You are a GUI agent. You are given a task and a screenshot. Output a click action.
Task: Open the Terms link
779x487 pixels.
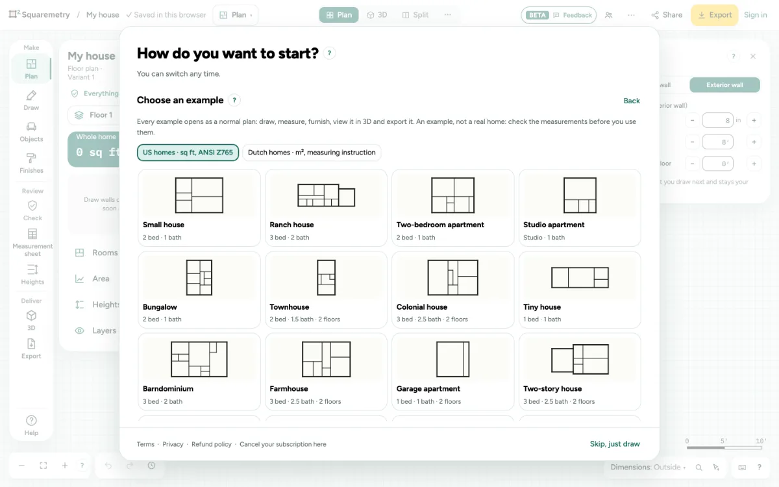tap(145, 444)
